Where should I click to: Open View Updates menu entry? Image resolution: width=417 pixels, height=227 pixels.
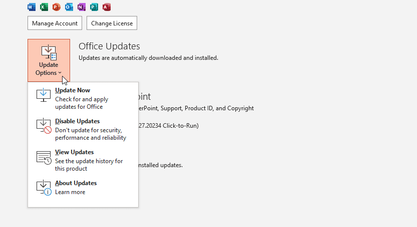point(74,152)
